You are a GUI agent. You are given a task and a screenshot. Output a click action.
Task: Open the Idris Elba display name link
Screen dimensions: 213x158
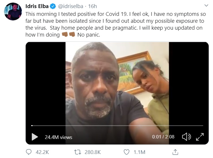(x=37, y=6)
